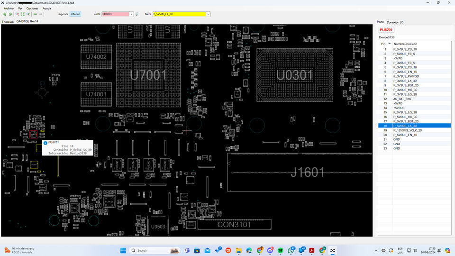The width and height of the screenshot is (455, 256).
Task: Click the greyed forward navigation arrow
Action: pos(40,14)
